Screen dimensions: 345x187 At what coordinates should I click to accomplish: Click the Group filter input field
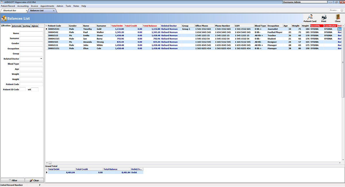[x=31, y=54]
